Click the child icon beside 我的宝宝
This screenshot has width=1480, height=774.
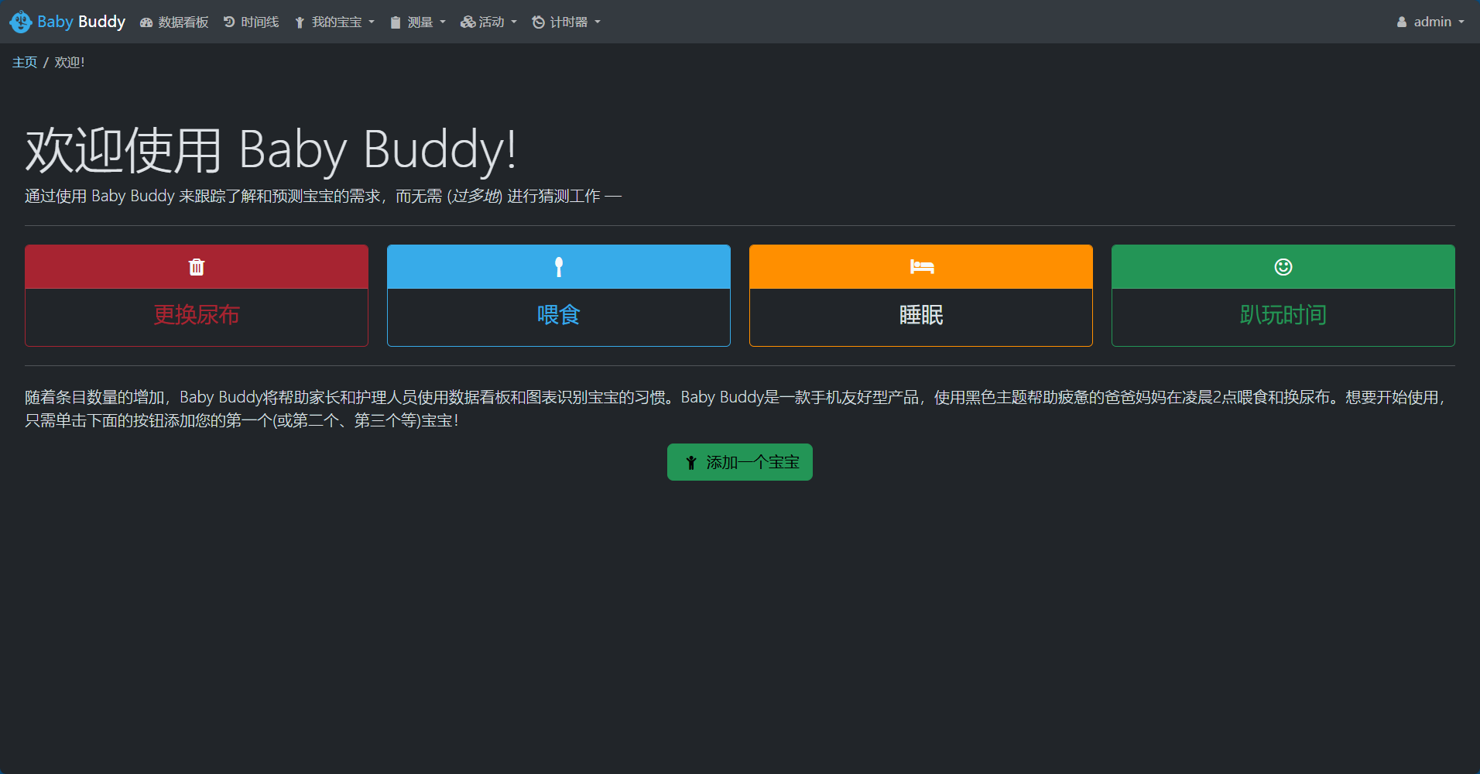coord(300,22)
